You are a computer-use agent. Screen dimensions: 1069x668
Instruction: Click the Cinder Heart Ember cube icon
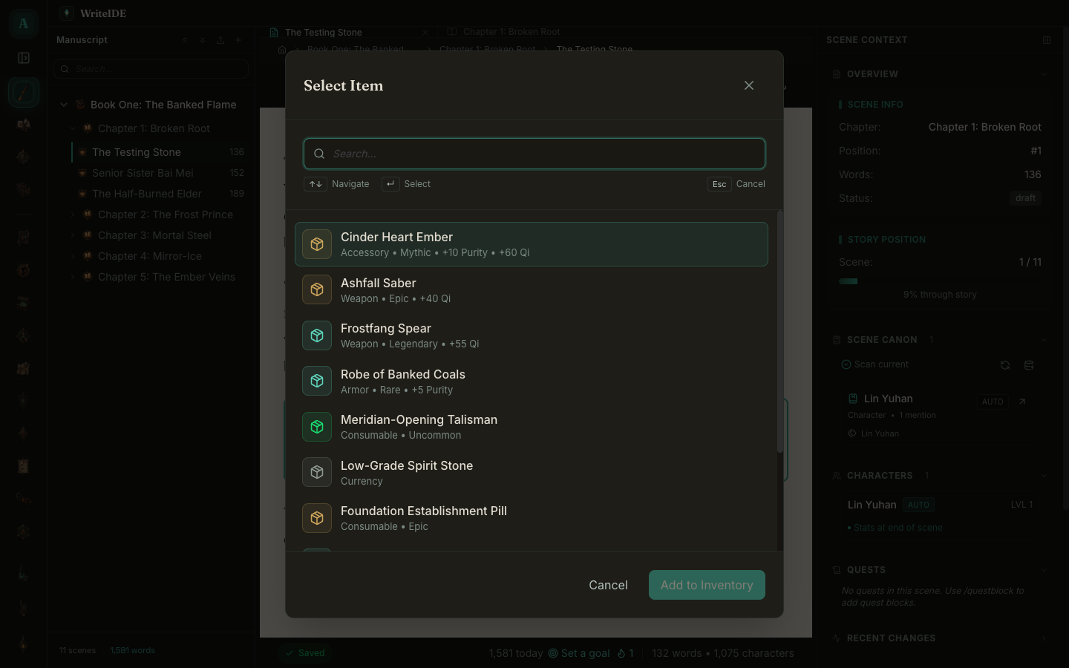pyautogui.click(x=317, y=244)
